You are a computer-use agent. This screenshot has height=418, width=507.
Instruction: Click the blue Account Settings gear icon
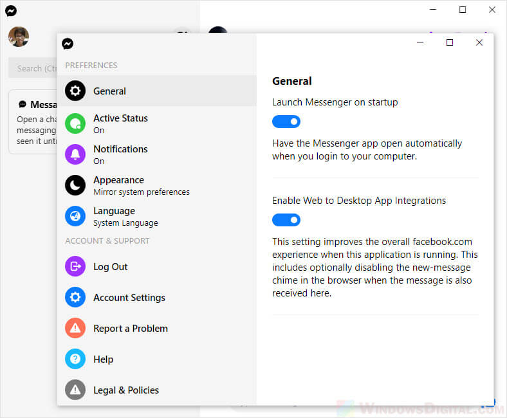pyautogui.click(x=75, y=297)
